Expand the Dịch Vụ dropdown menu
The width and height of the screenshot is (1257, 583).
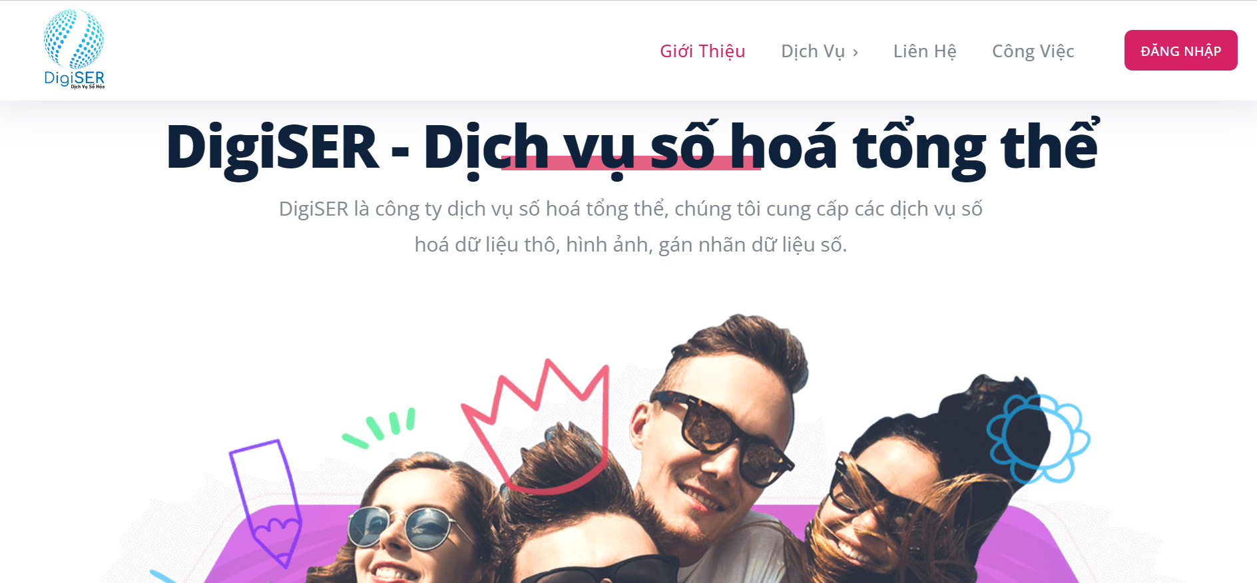820,51
